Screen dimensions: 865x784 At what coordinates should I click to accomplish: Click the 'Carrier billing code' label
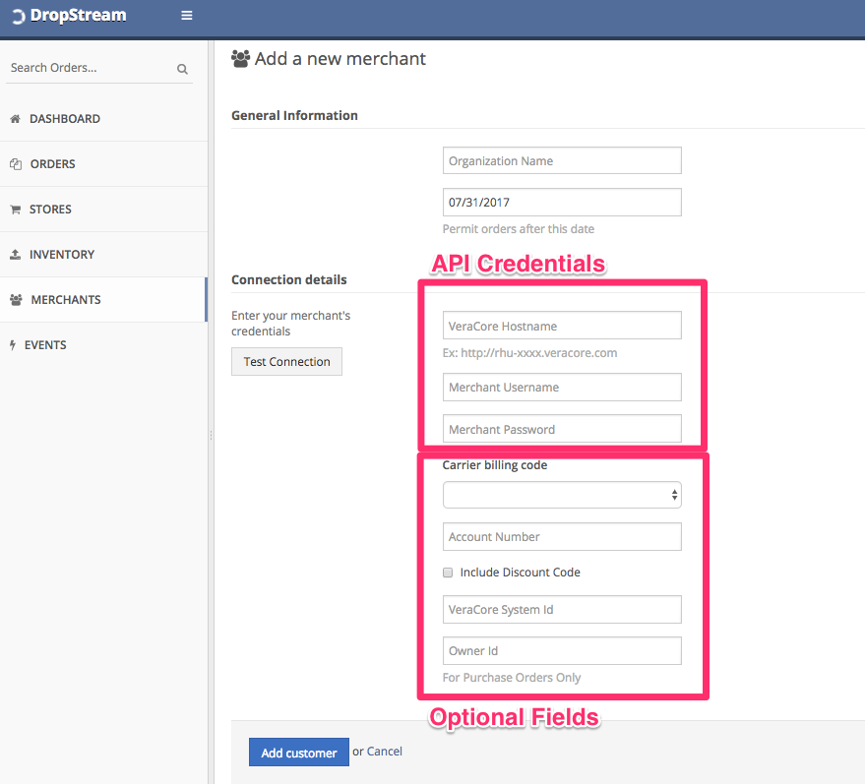click(495, 465)
